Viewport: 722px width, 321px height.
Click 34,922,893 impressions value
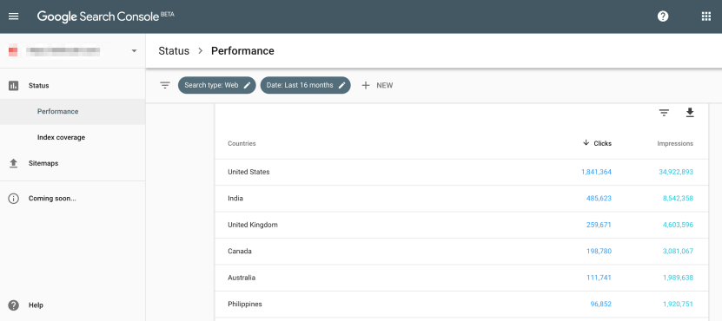point(675,172)
